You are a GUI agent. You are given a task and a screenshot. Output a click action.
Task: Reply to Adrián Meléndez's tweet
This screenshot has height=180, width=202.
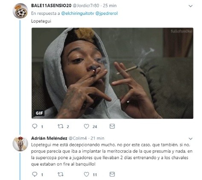click(x=35, y=174)
